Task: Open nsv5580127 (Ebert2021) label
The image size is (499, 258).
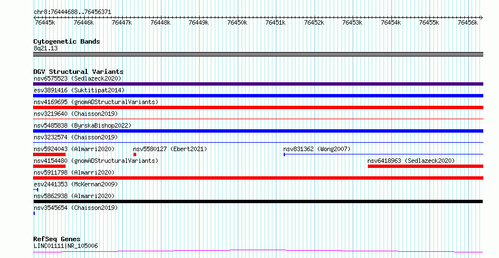Action: (x=170, y=149)
